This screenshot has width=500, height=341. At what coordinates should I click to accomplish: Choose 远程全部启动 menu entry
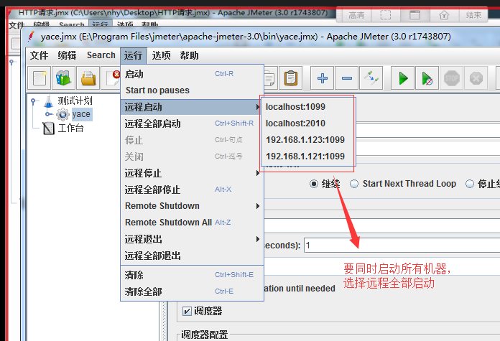193,123
